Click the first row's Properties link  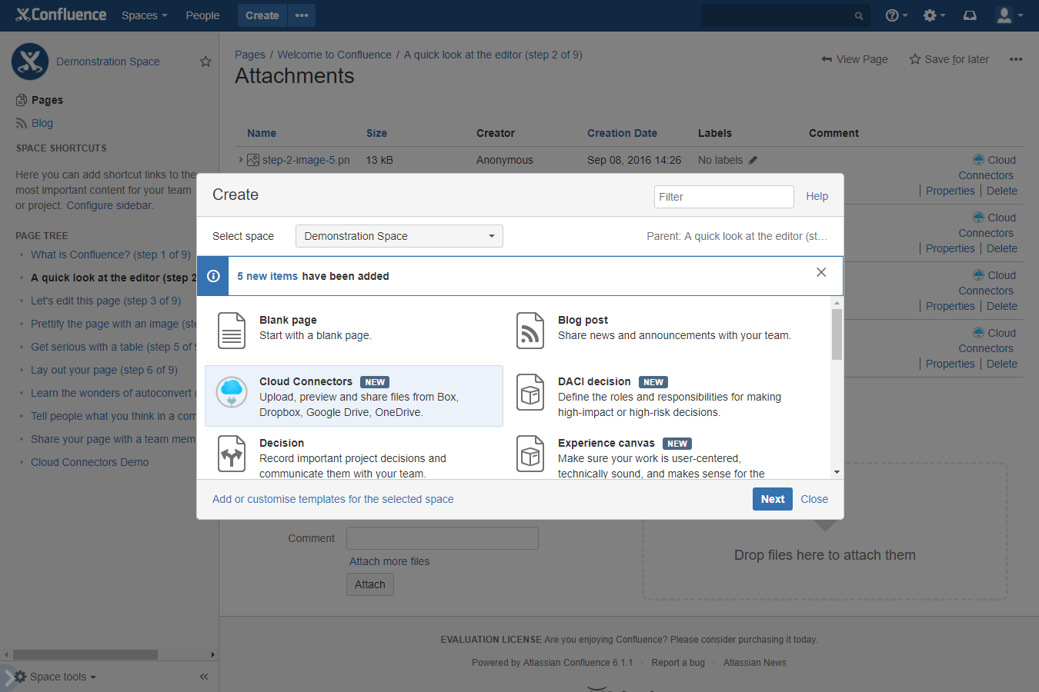[950, 191]
